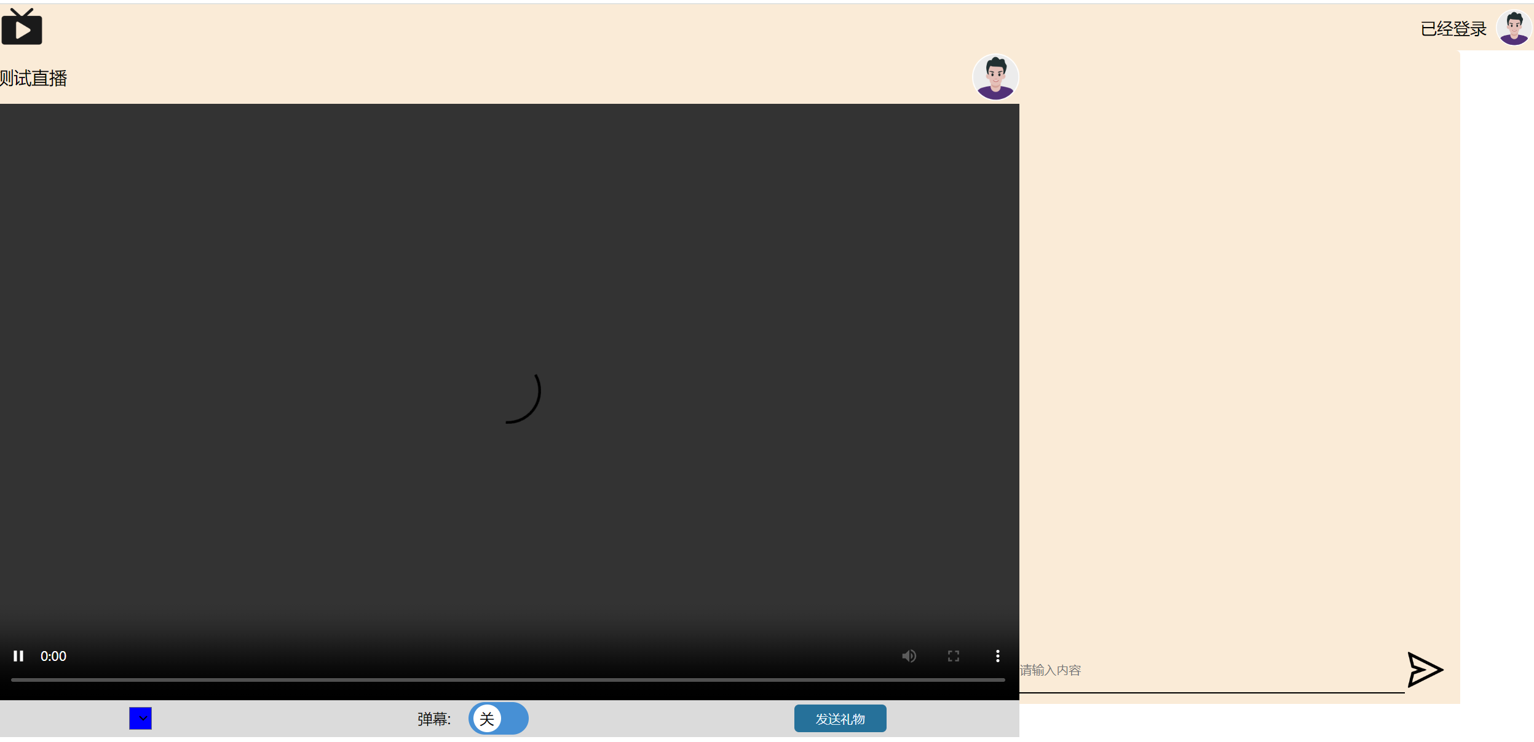
Task: Click the video progress bar
Action: click(508, 680)
